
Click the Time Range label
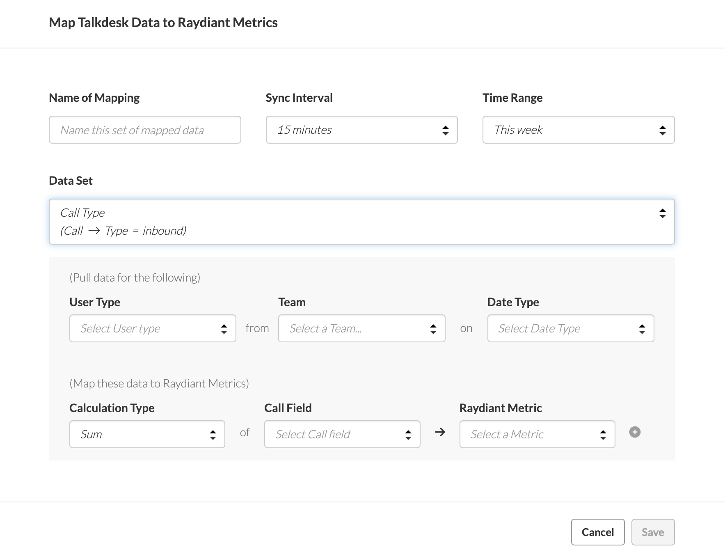point(512,98)
